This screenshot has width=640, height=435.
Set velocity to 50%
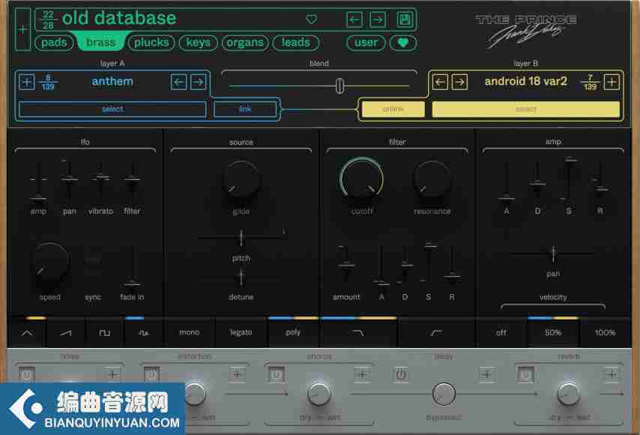coord(553,333)
